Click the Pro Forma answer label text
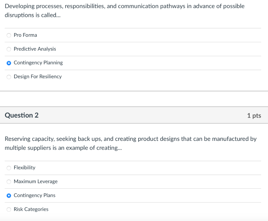 (25, 35)
